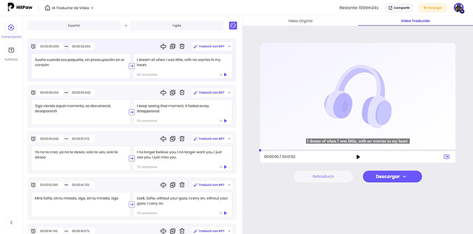Play the 'I keep seeing that moment' audio

coord(225,121)
